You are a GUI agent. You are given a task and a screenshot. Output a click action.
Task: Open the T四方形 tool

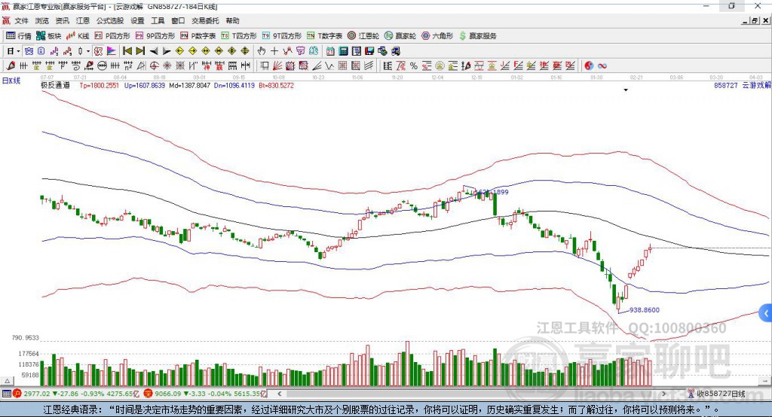pyautogui.click(x=239, y=36)
